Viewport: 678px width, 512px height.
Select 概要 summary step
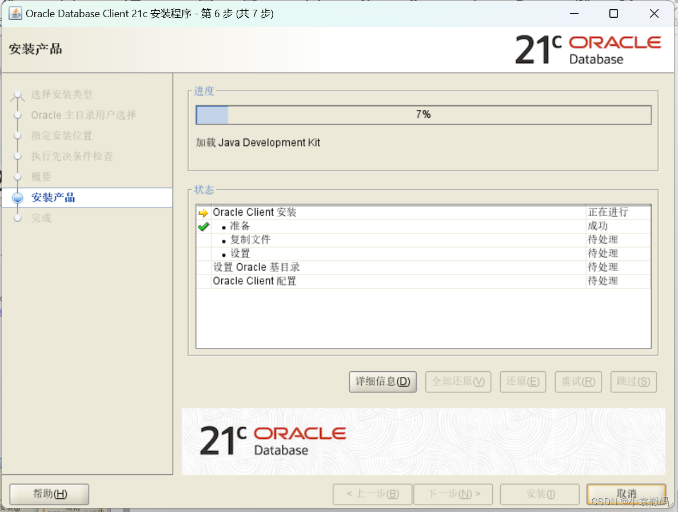(x=41, y=177)
